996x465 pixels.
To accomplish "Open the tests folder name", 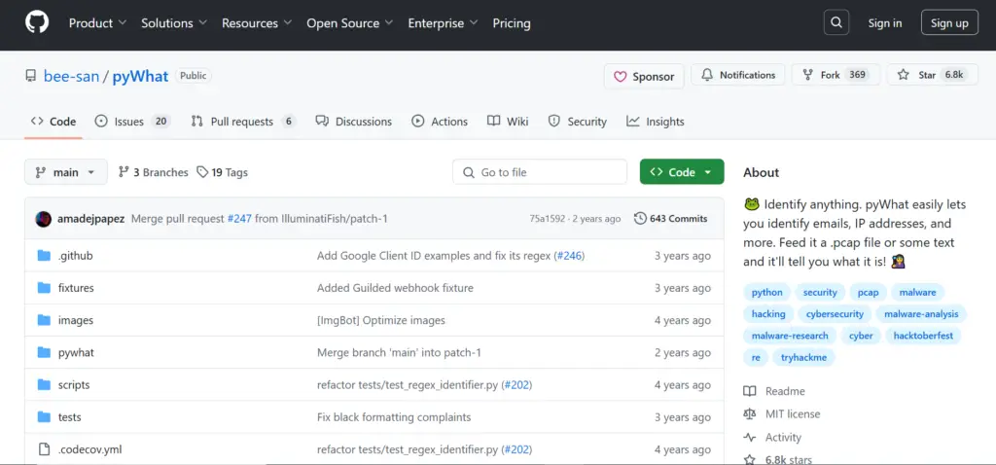I will [70, 417].
